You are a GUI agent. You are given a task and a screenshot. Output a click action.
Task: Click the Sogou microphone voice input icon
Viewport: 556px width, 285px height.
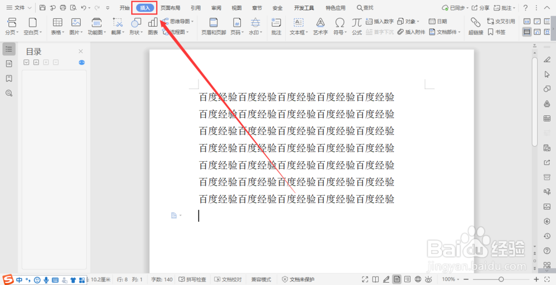pyautogui.click(x=46, y=280)
